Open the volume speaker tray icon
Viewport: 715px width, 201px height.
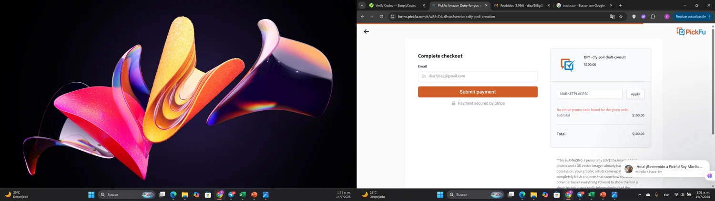683,195
